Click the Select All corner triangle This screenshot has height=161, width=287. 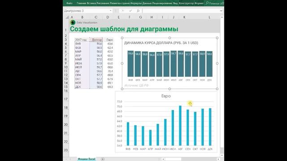pos(67,17)
